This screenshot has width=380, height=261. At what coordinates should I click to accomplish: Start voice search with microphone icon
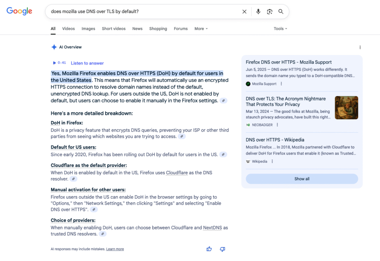(258, 11)
